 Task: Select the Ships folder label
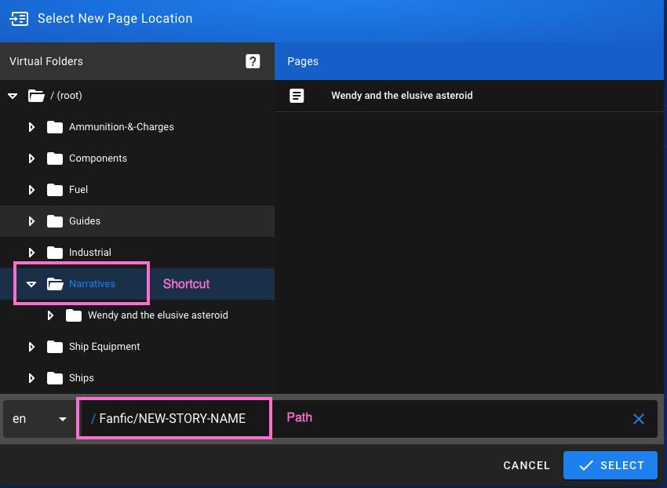click(82, 378)
